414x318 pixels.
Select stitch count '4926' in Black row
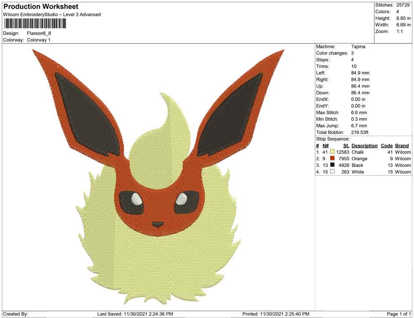344,165
